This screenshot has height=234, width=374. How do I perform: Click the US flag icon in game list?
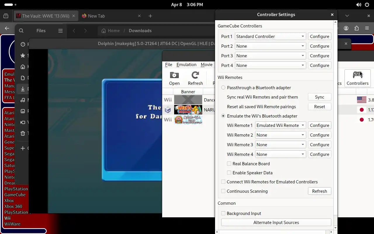pyautogui.click(x=362, y=100)
